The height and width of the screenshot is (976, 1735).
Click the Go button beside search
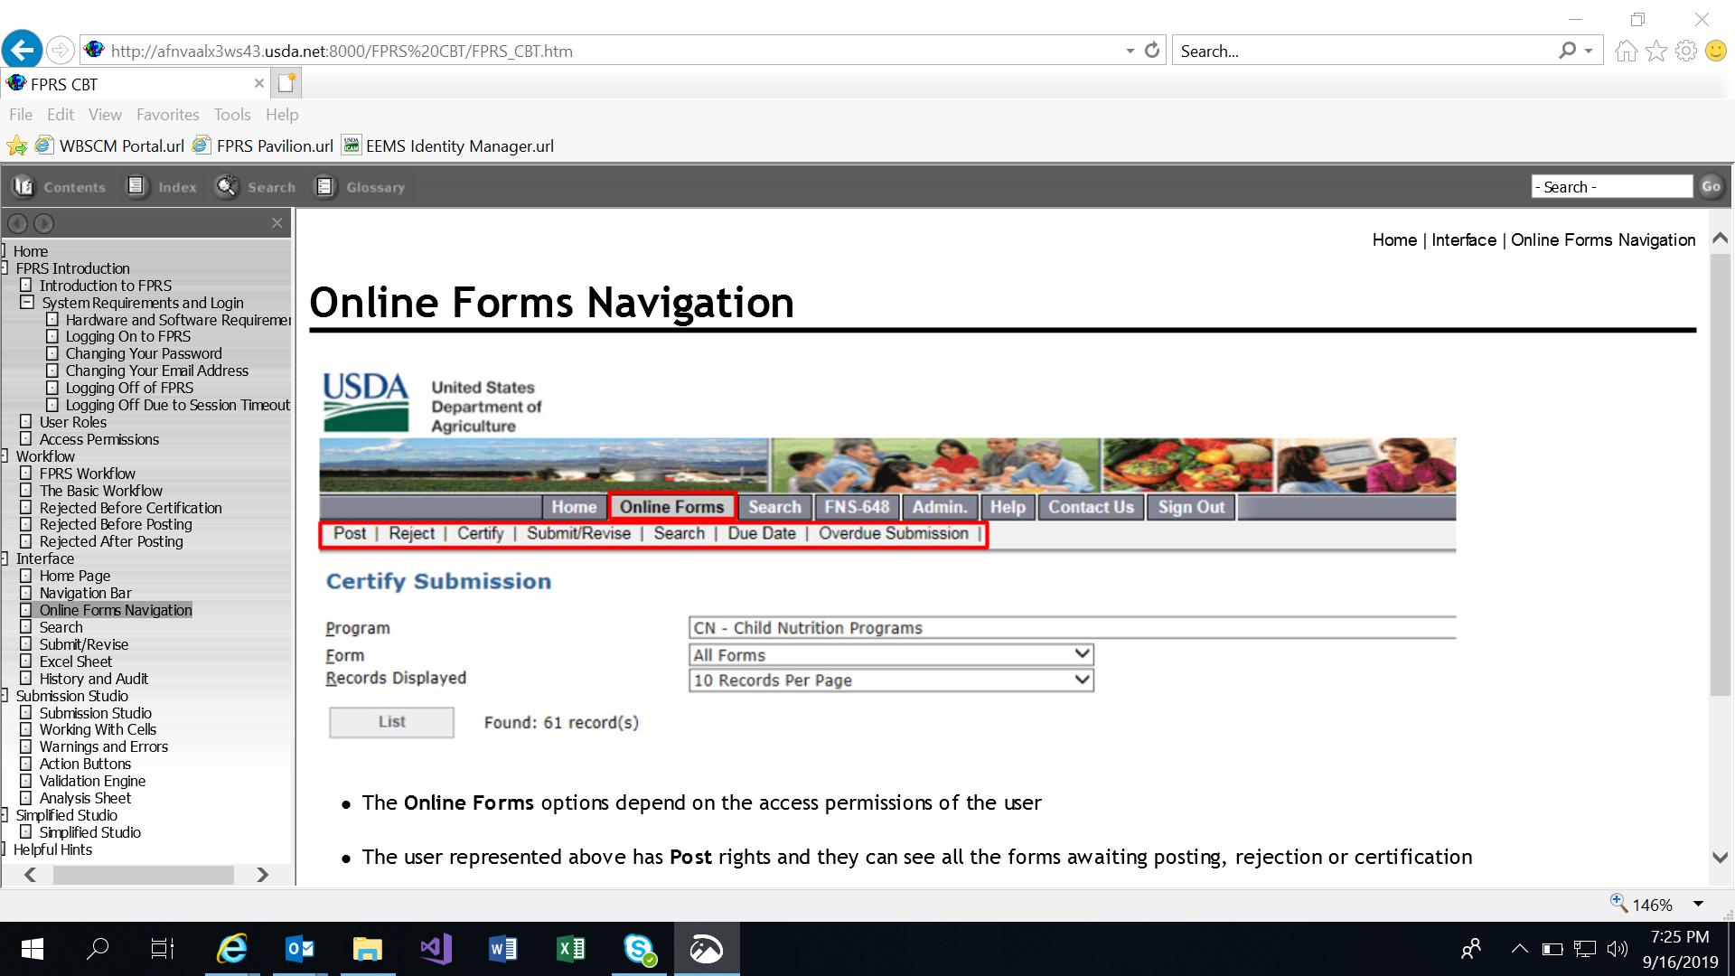[x=1711, y=186]
